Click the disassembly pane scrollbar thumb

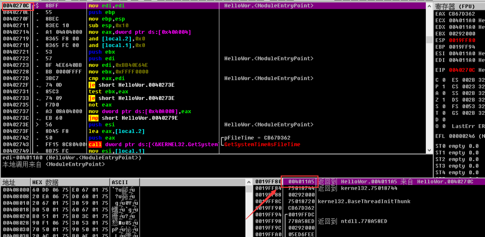pos(429,40)
